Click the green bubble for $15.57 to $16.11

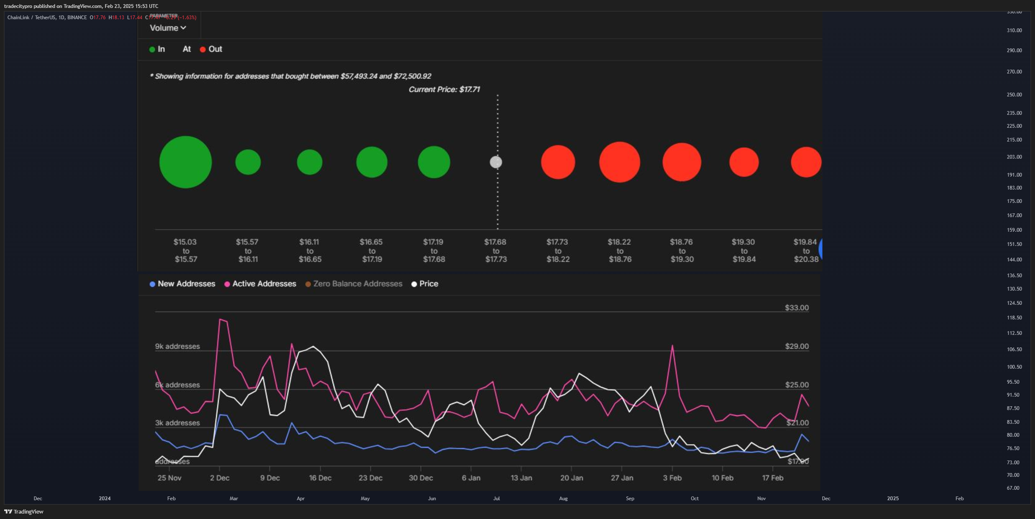(x=248, y=162)
